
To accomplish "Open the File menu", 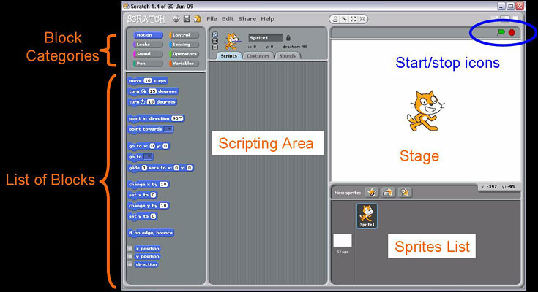I will coord(212,19).
